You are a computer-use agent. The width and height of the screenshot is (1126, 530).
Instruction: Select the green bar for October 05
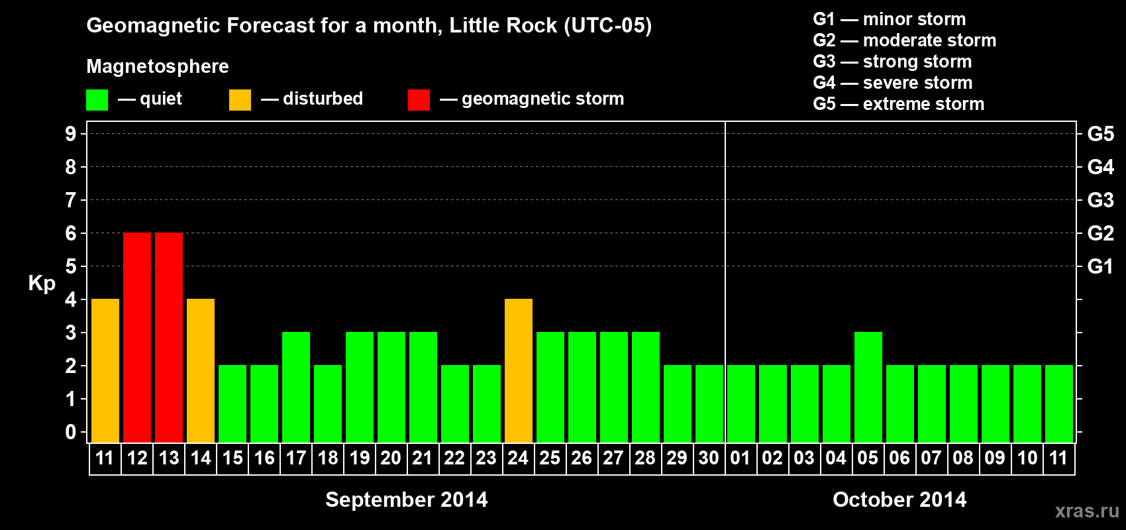tap(868, 387)
